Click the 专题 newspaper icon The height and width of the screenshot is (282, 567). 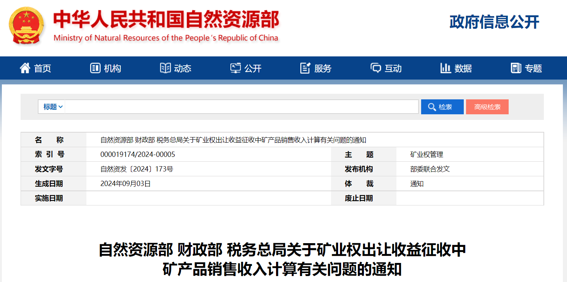click(x=516, y=68)
